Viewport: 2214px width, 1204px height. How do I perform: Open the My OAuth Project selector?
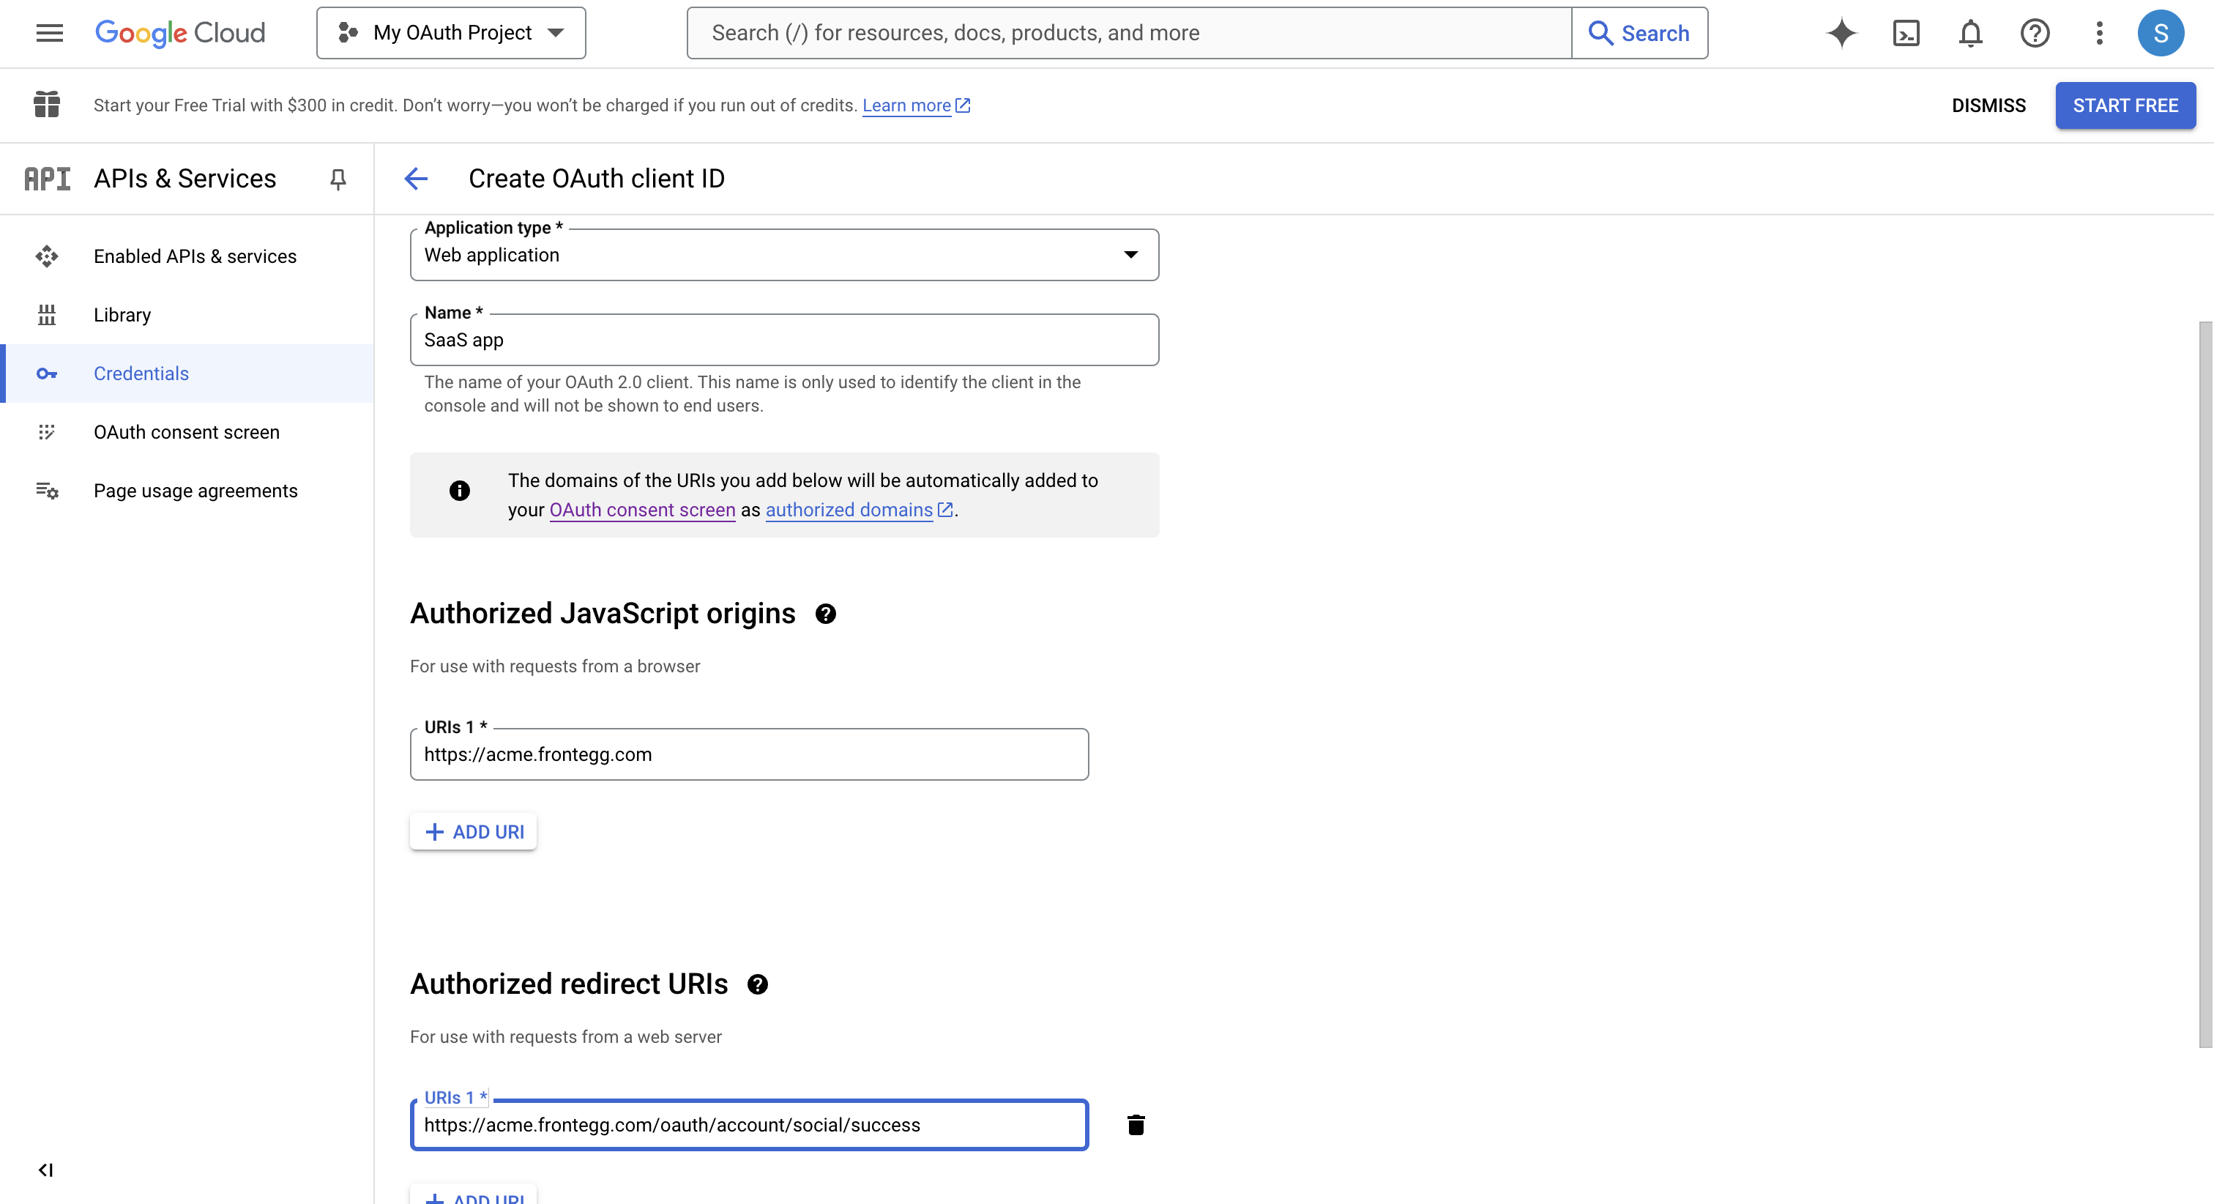(451, 33)
